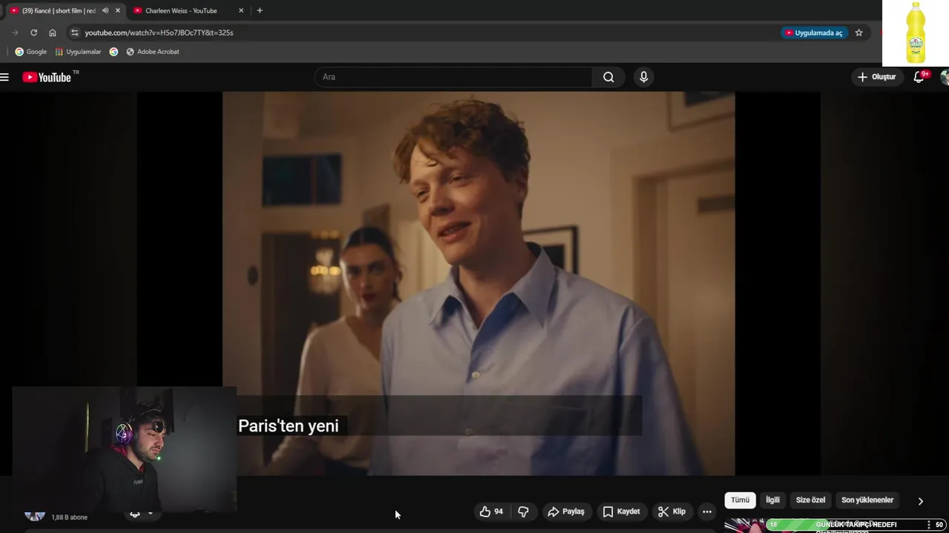Close the fiancé short film tab
The height and width of the screenshot is (533, 949).
[x=117, y=10]
